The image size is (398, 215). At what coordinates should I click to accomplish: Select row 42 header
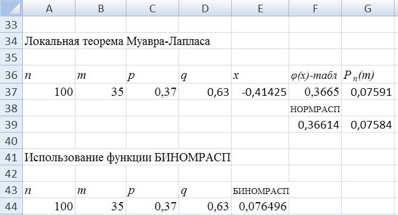[11, 174]
